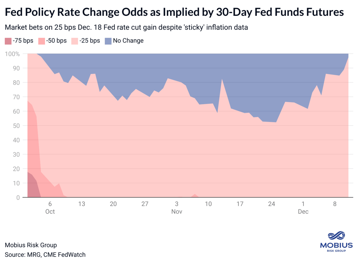Click the -50 bps legend color swatch

coord(42,41)
